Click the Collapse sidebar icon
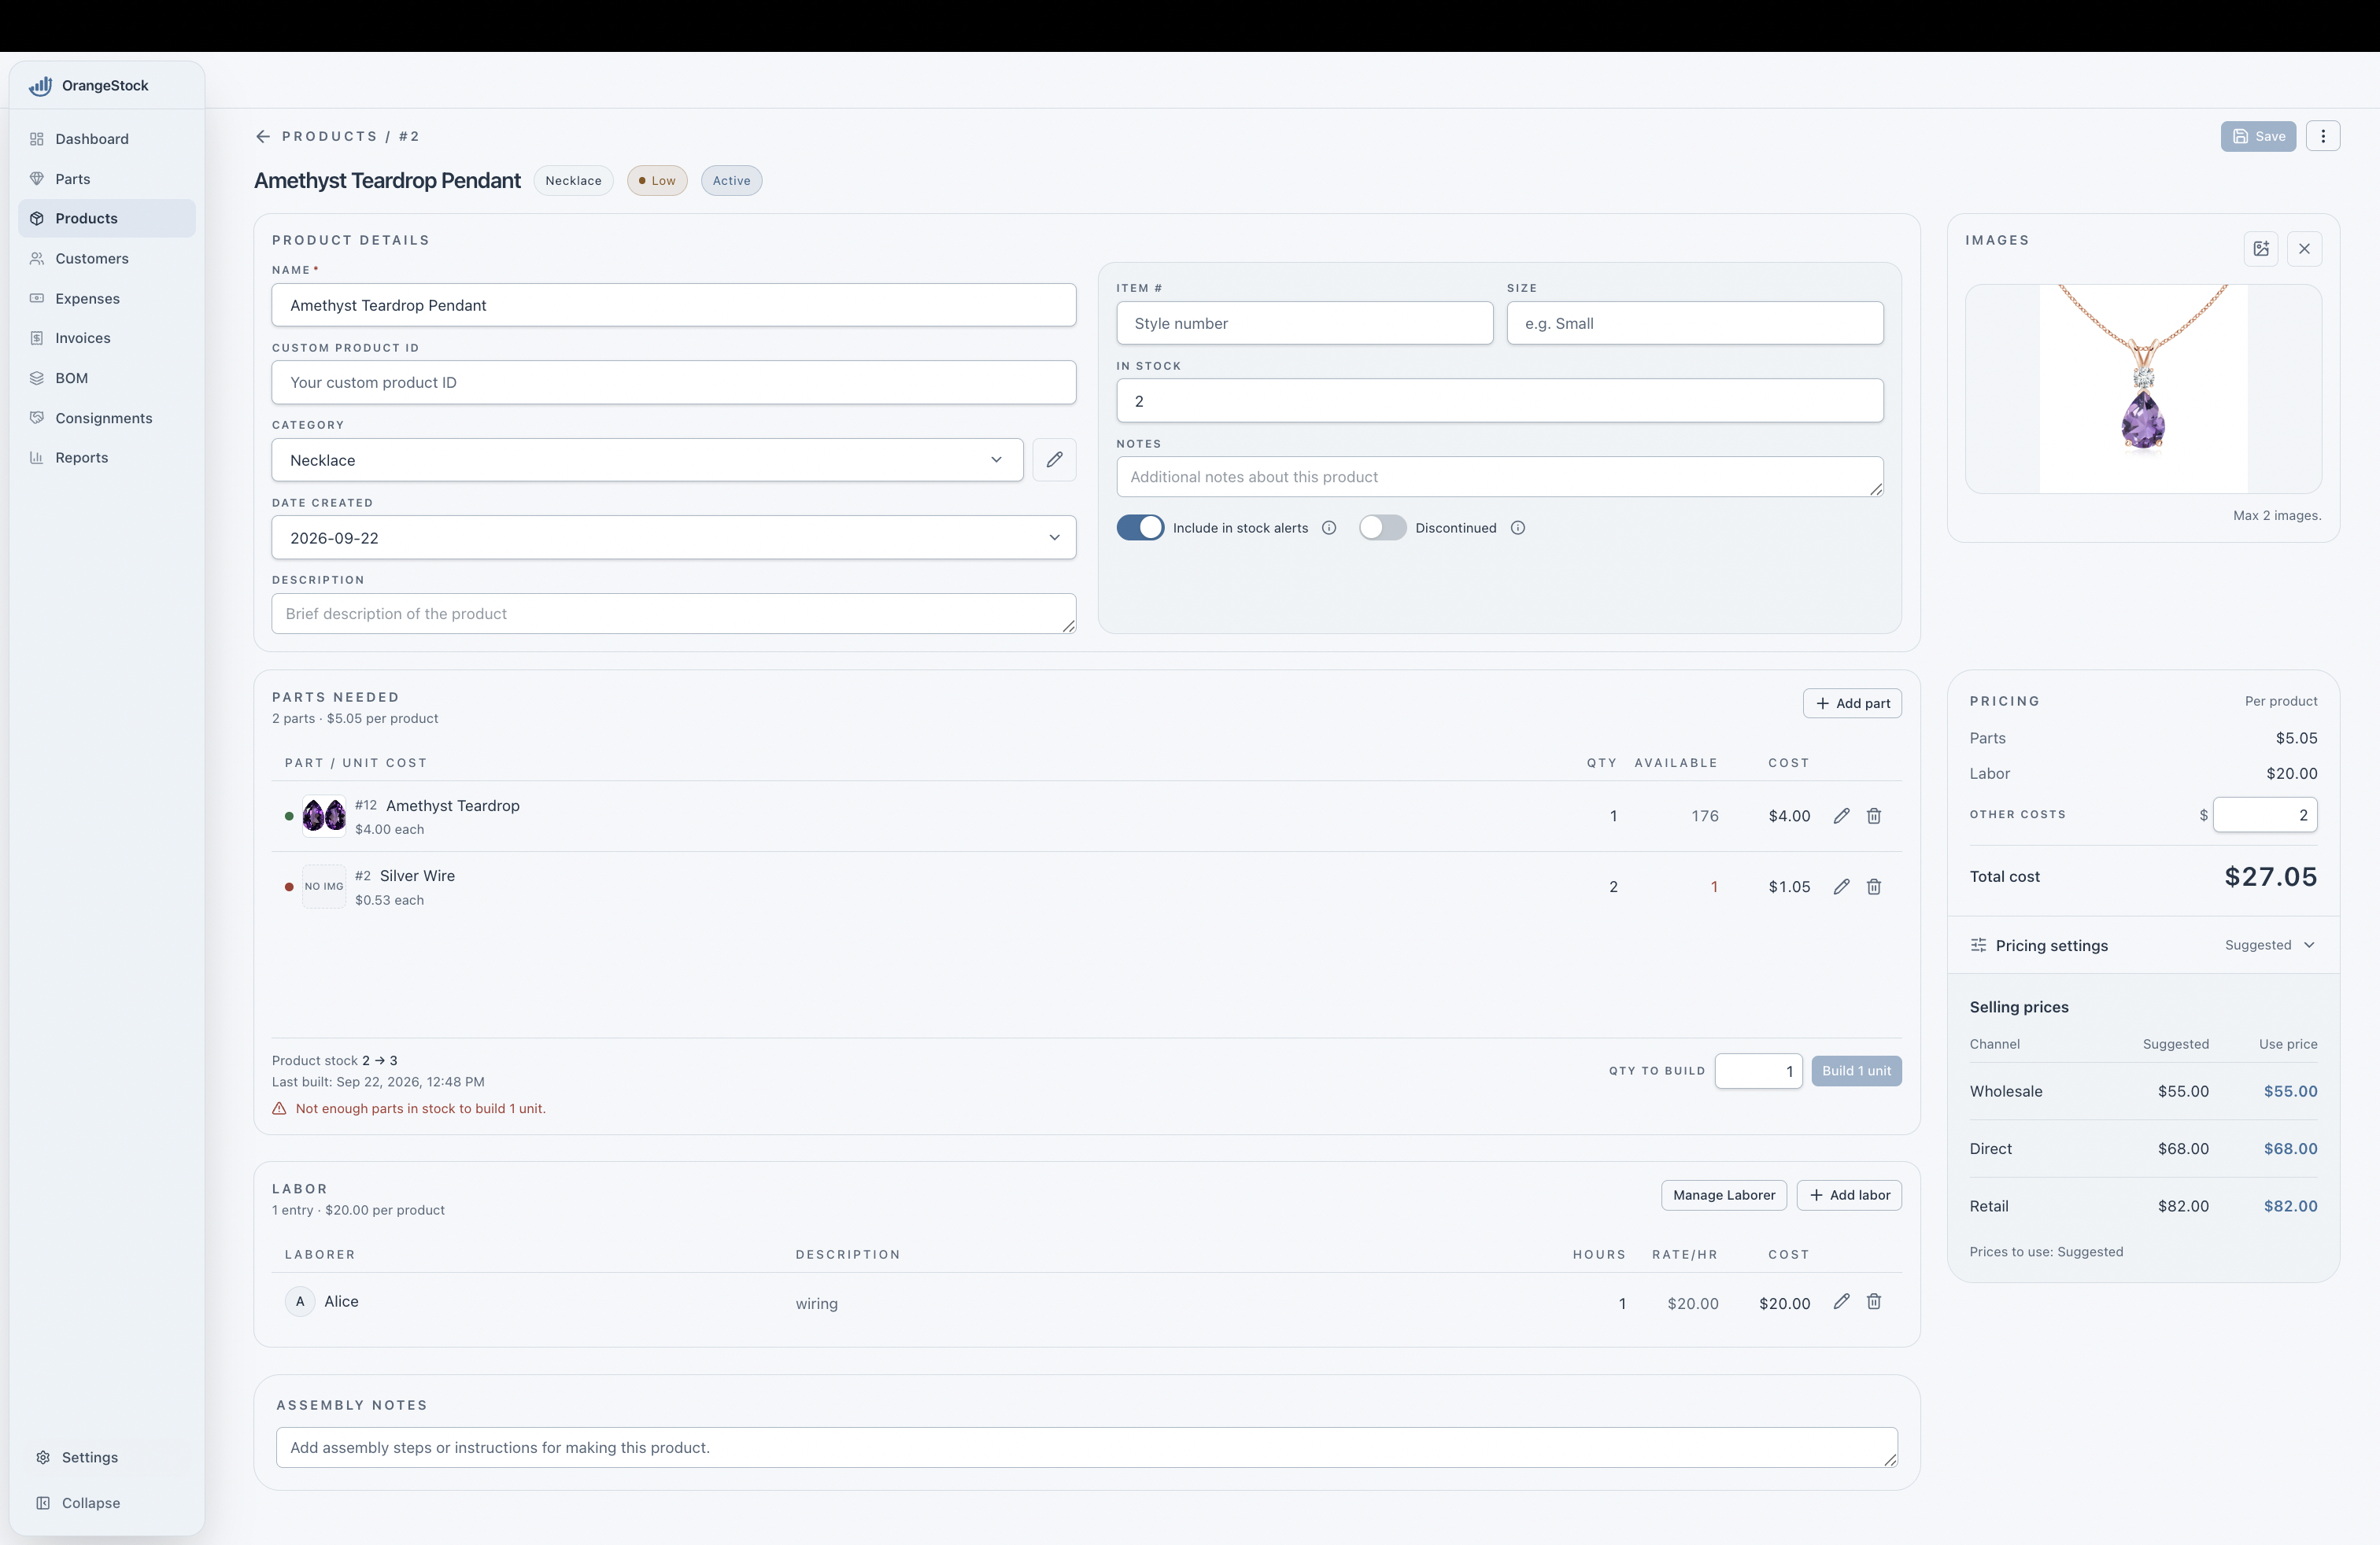2380x1545 pixels. [x=43, y=1503]
